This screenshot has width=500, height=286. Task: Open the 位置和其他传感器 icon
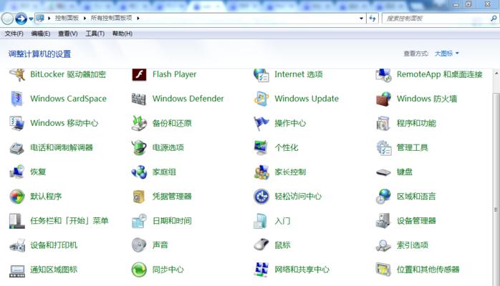coord(383,270)
